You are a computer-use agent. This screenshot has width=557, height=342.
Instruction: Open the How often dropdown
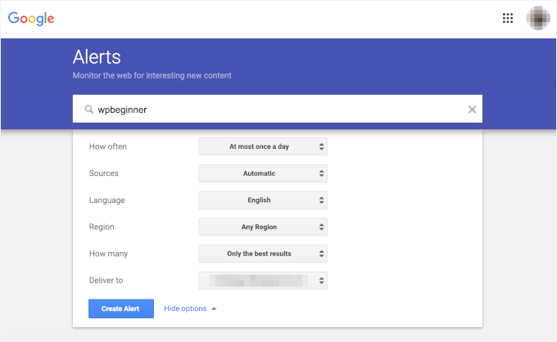(262, 146)
